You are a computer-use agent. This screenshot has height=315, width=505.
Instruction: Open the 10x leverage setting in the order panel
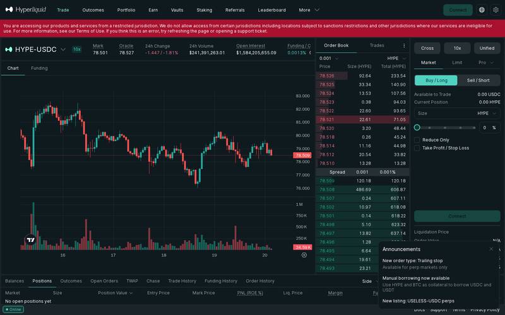pyautogui.click(x=457, y=48)
